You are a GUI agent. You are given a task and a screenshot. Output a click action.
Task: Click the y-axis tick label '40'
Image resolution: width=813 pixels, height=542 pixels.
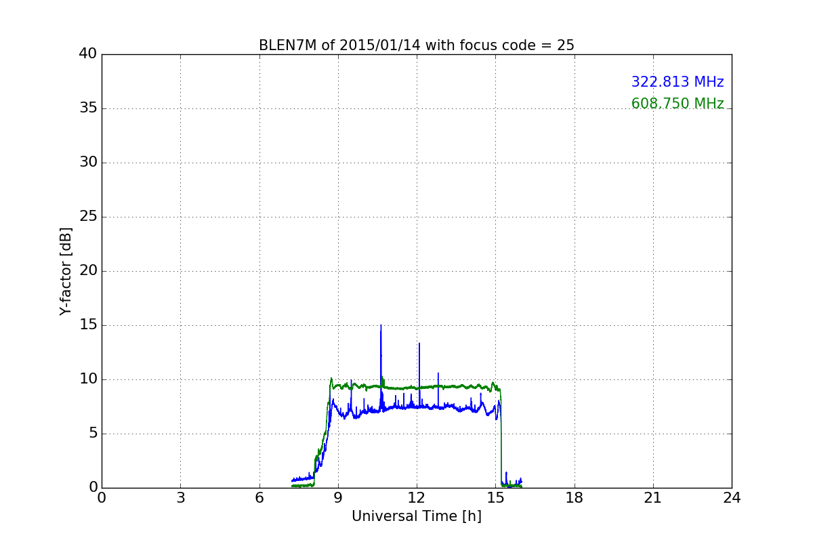pyautogui.click(x=88, y=54)
